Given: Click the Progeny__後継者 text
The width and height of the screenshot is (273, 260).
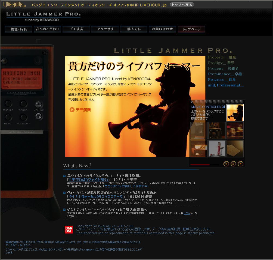Looking at the screenshot, I should click(x=223, y=68).
